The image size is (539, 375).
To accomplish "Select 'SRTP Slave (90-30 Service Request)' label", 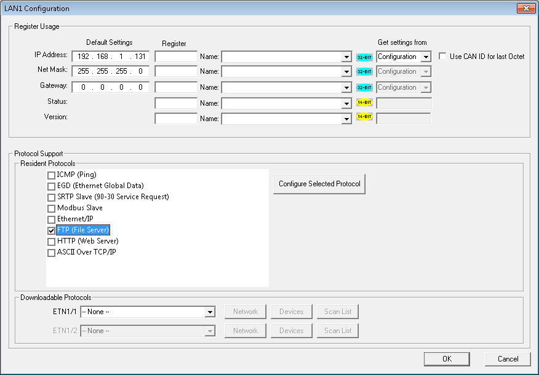I will [x=113, y=197].
